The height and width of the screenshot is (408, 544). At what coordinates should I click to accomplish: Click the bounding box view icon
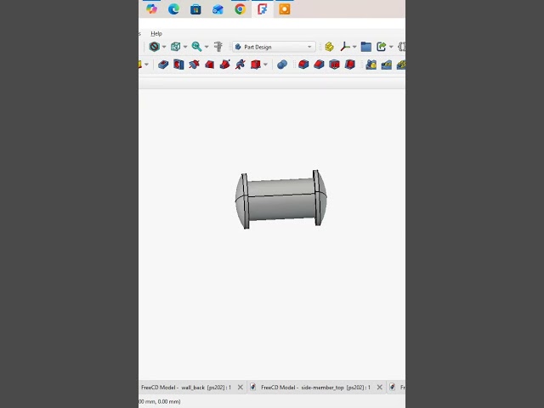(x=176, y=47)
